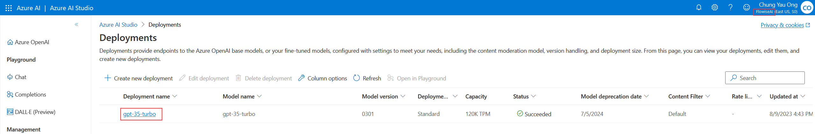Screen dimensions: 815x134
Task: Open Completions in the sidebar
Action: (30, 95)
